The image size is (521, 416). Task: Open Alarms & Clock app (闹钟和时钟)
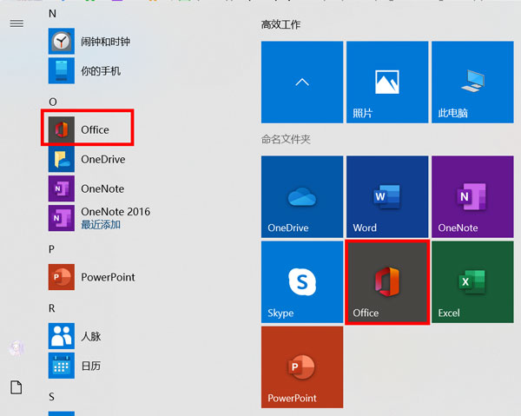(x=89, y=41)
